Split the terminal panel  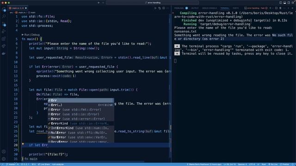(x=277, y=8)
